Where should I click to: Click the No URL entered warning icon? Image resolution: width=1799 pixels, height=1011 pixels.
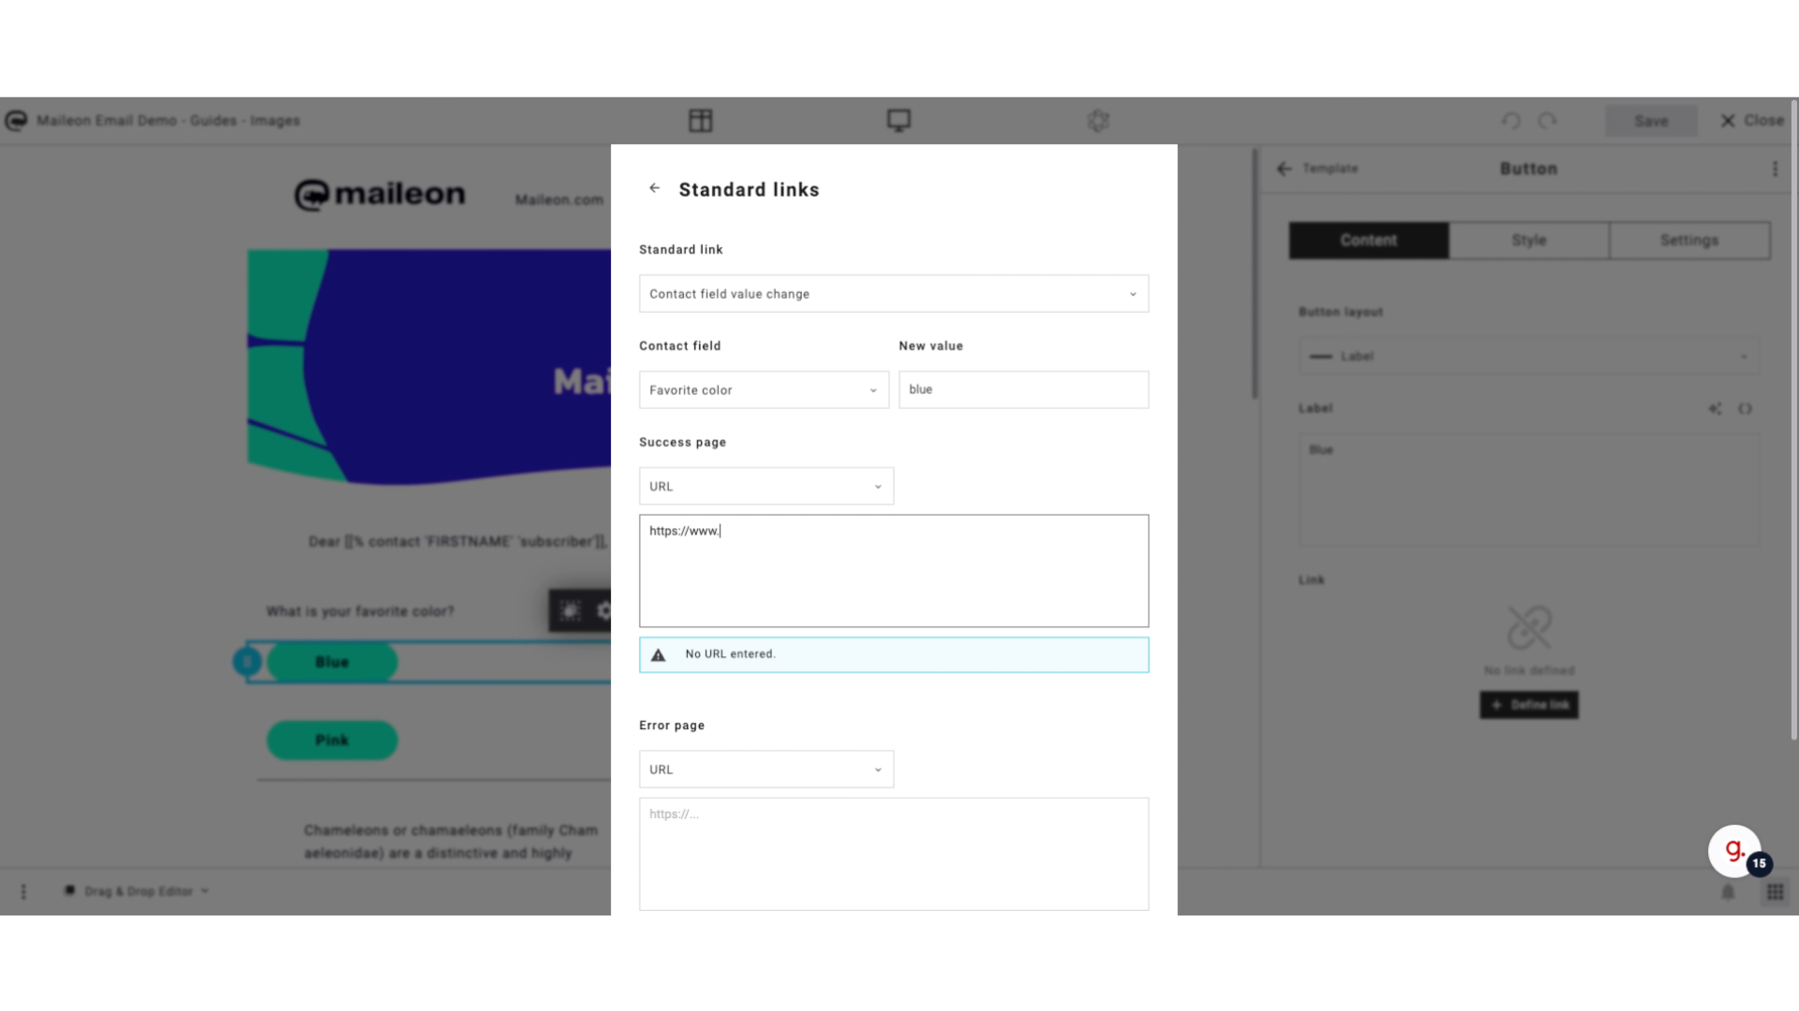pos(659,655)
